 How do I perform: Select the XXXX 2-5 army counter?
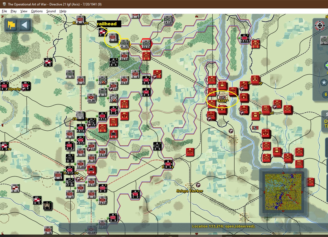coord(4,146)
